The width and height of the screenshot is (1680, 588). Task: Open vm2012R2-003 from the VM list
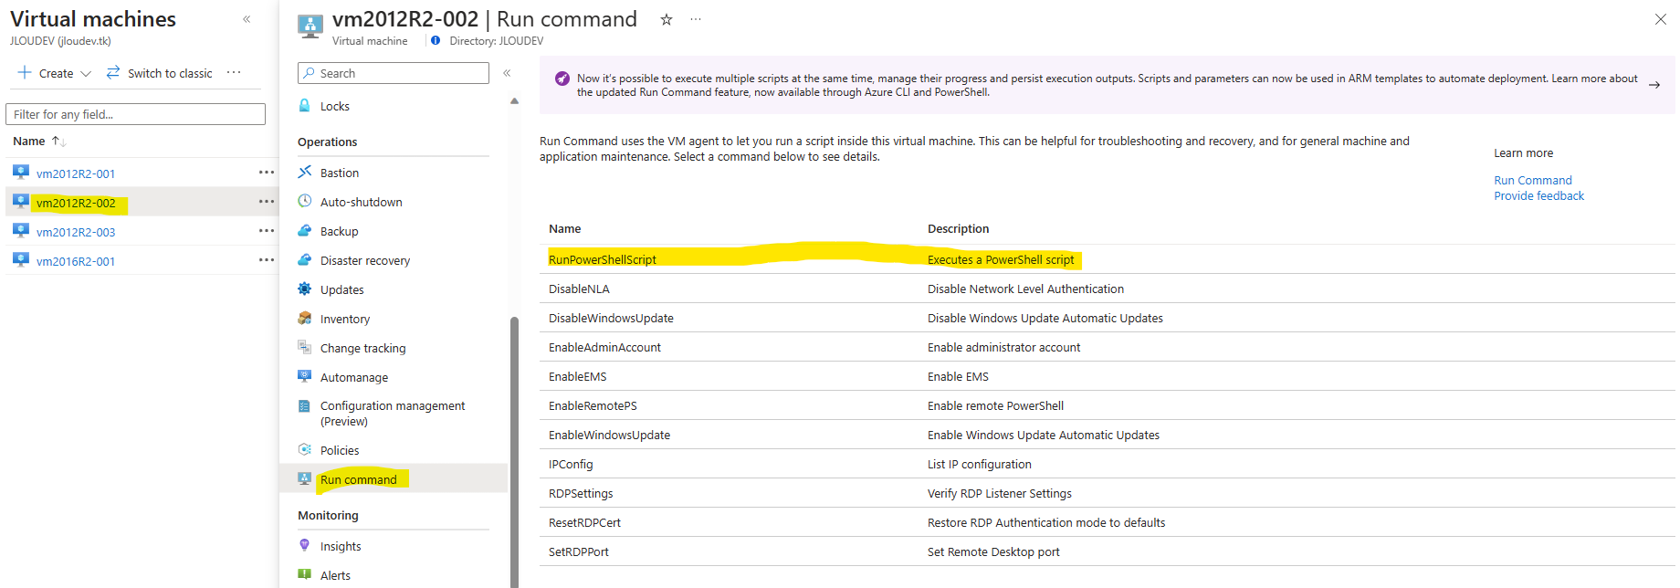[x=76, y=232]
